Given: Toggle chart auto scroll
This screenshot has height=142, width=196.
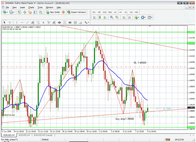Looking at the screenshot, I should [124, 17].
